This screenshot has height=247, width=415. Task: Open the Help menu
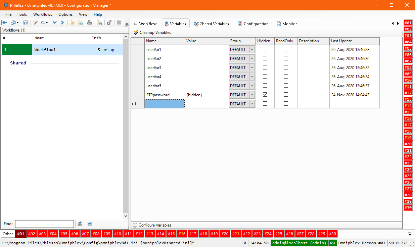[x=98, y=14]
